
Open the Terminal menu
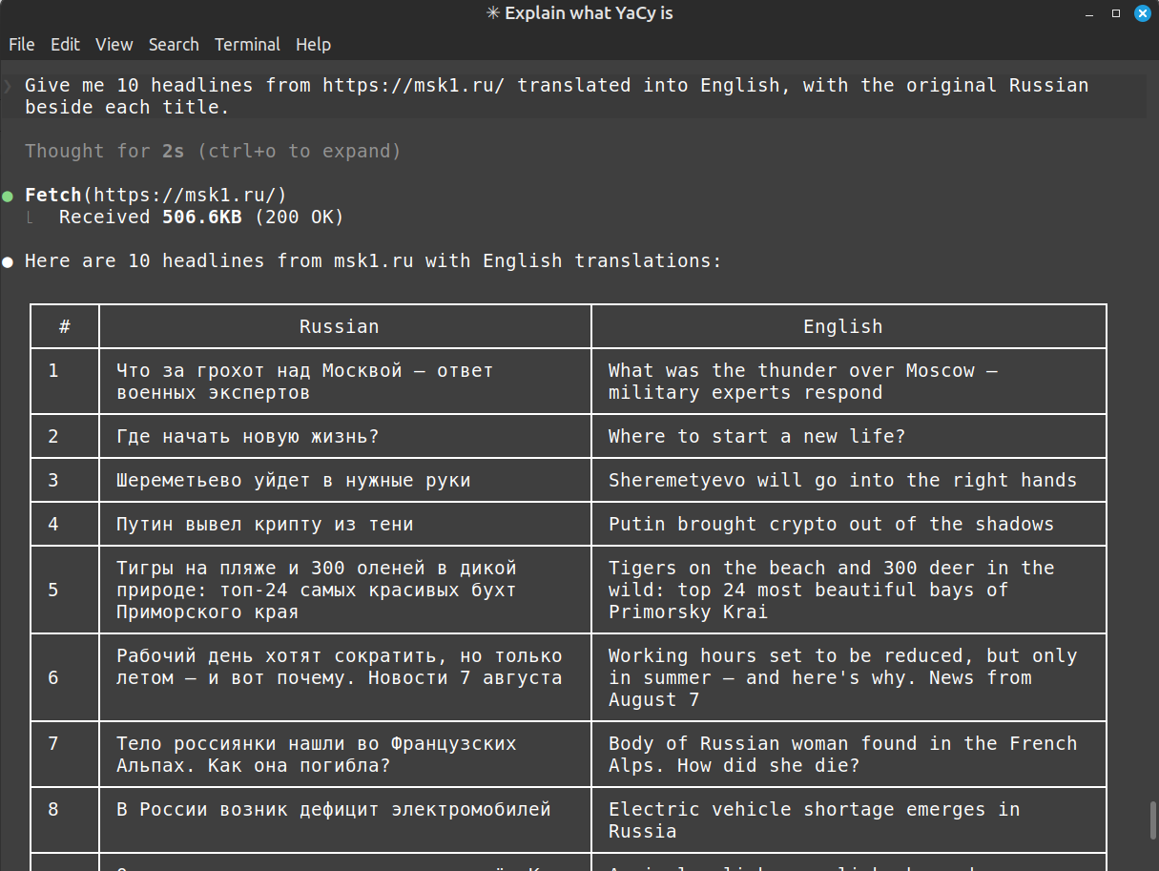pyautogui.click(x=247, y=45)
